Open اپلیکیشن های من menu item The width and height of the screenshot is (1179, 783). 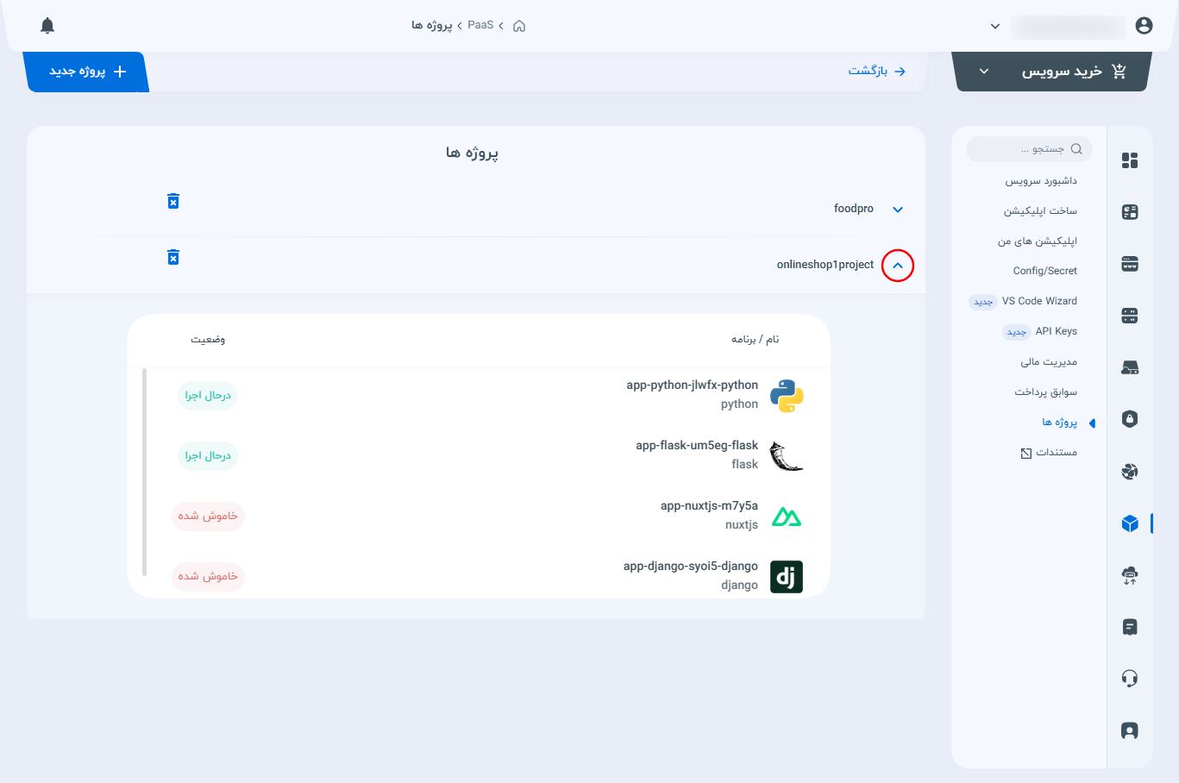(1038, 241)
